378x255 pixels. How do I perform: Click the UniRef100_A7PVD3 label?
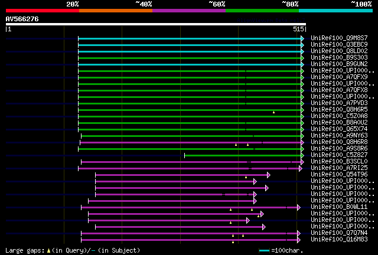(339, 103)
